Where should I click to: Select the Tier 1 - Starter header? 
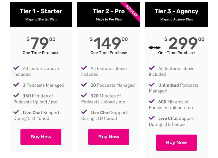coord(41,11)
